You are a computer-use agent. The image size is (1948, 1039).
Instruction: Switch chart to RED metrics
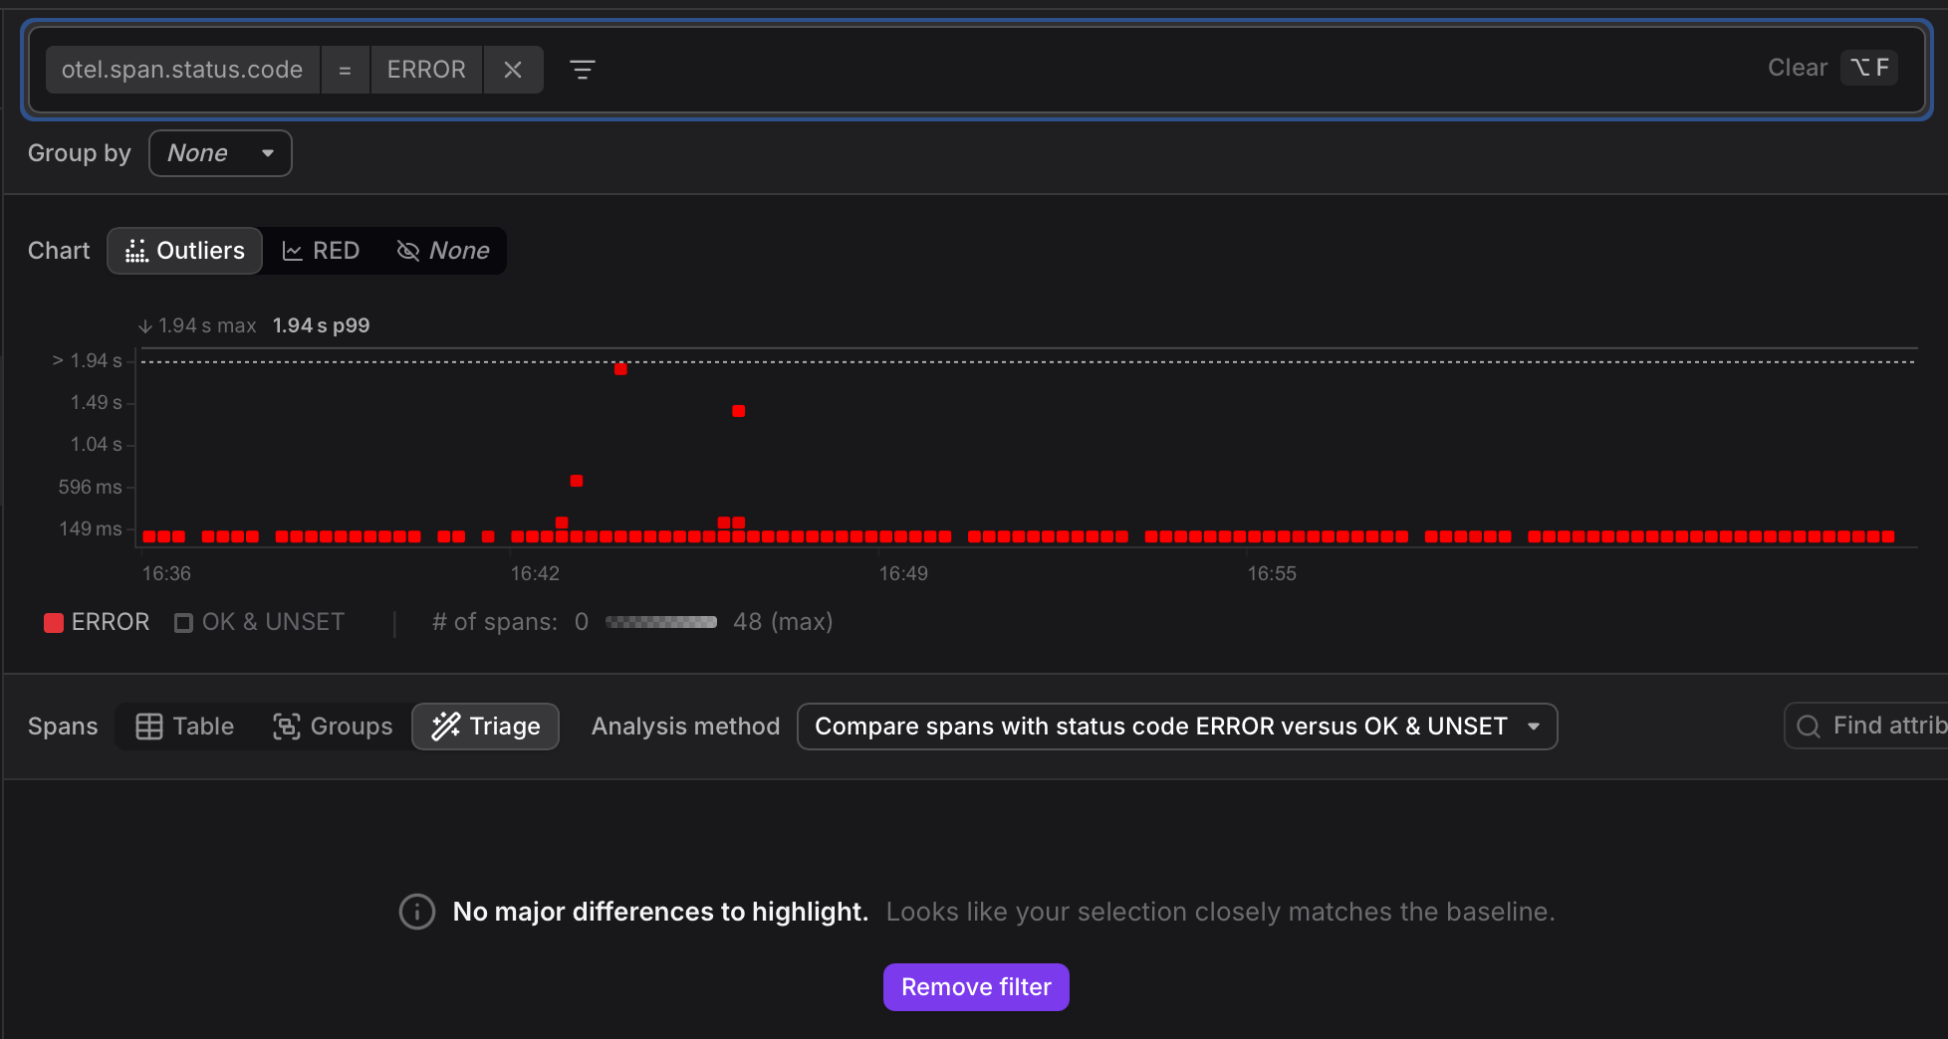[x=321, y=251]
